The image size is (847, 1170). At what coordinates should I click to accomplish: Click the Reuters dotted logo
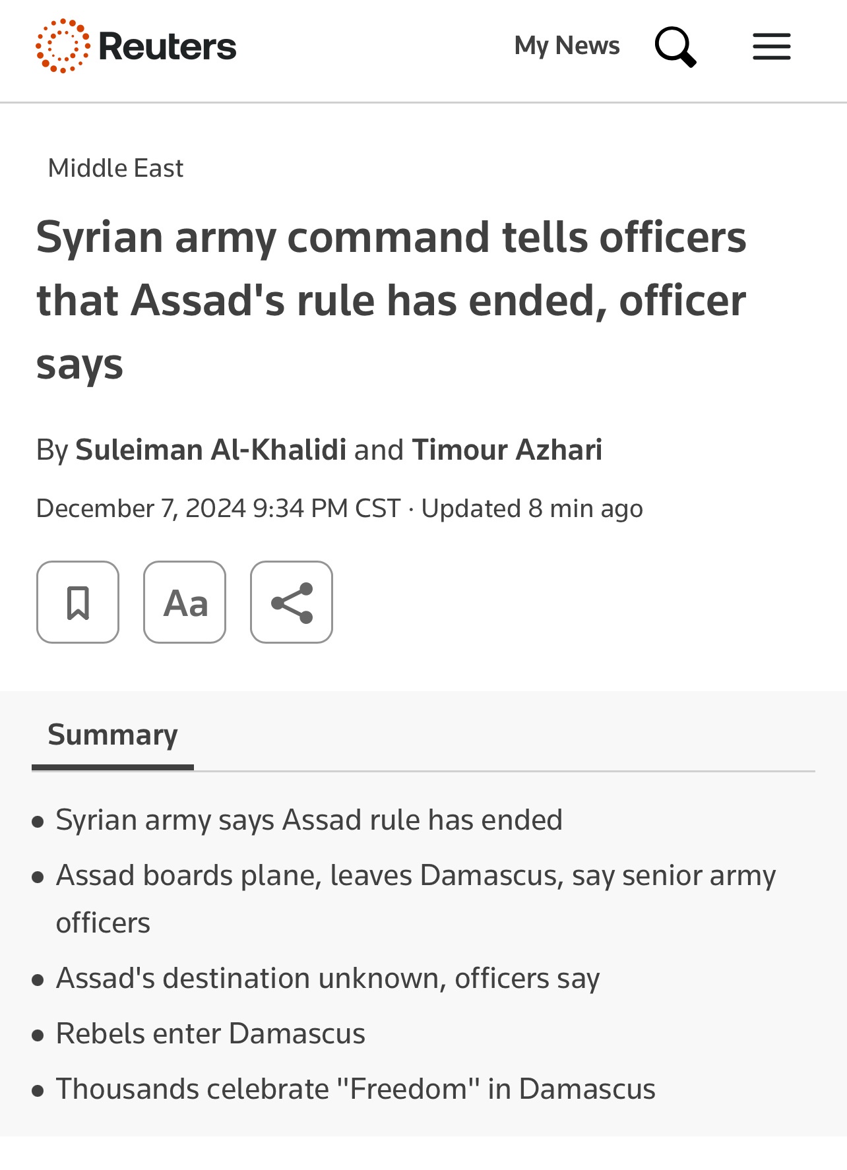pyautogui.click(x=63, y=46)
